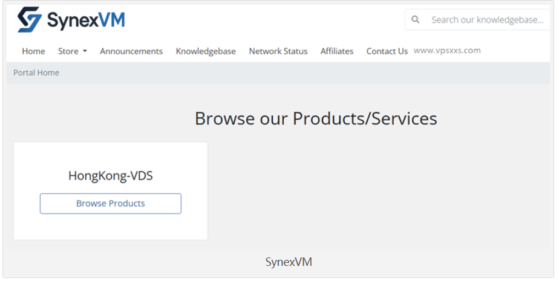The image size is (559, 281).
Task: Select Contact Us in the navigation
Action: pos(387,51)
